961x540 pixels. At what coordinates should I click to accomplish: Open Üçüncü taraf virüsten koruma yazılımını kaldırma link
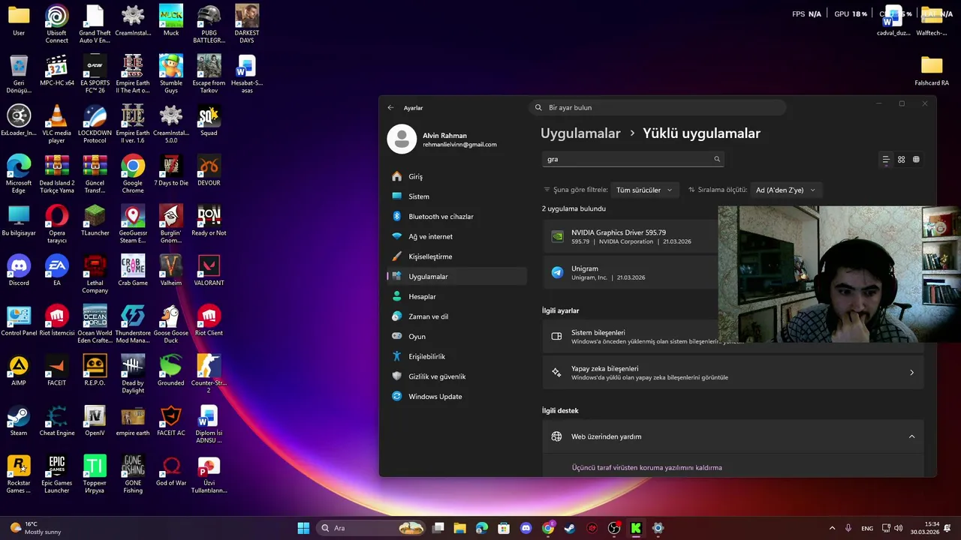pos(646,467)
